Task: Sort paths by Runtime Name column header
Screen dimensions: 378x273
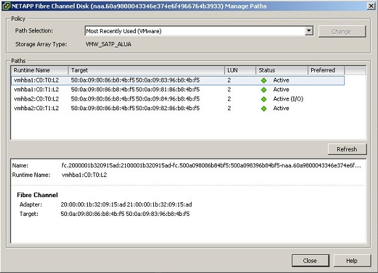Action: (40, 70)
